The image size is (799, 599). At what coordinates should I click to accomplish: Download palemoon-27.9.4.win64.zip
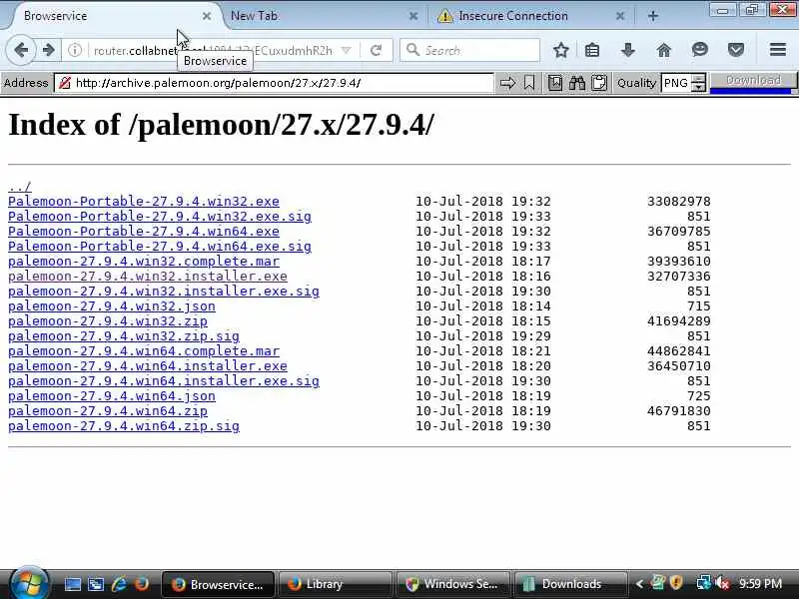click(x=108, y=411)
